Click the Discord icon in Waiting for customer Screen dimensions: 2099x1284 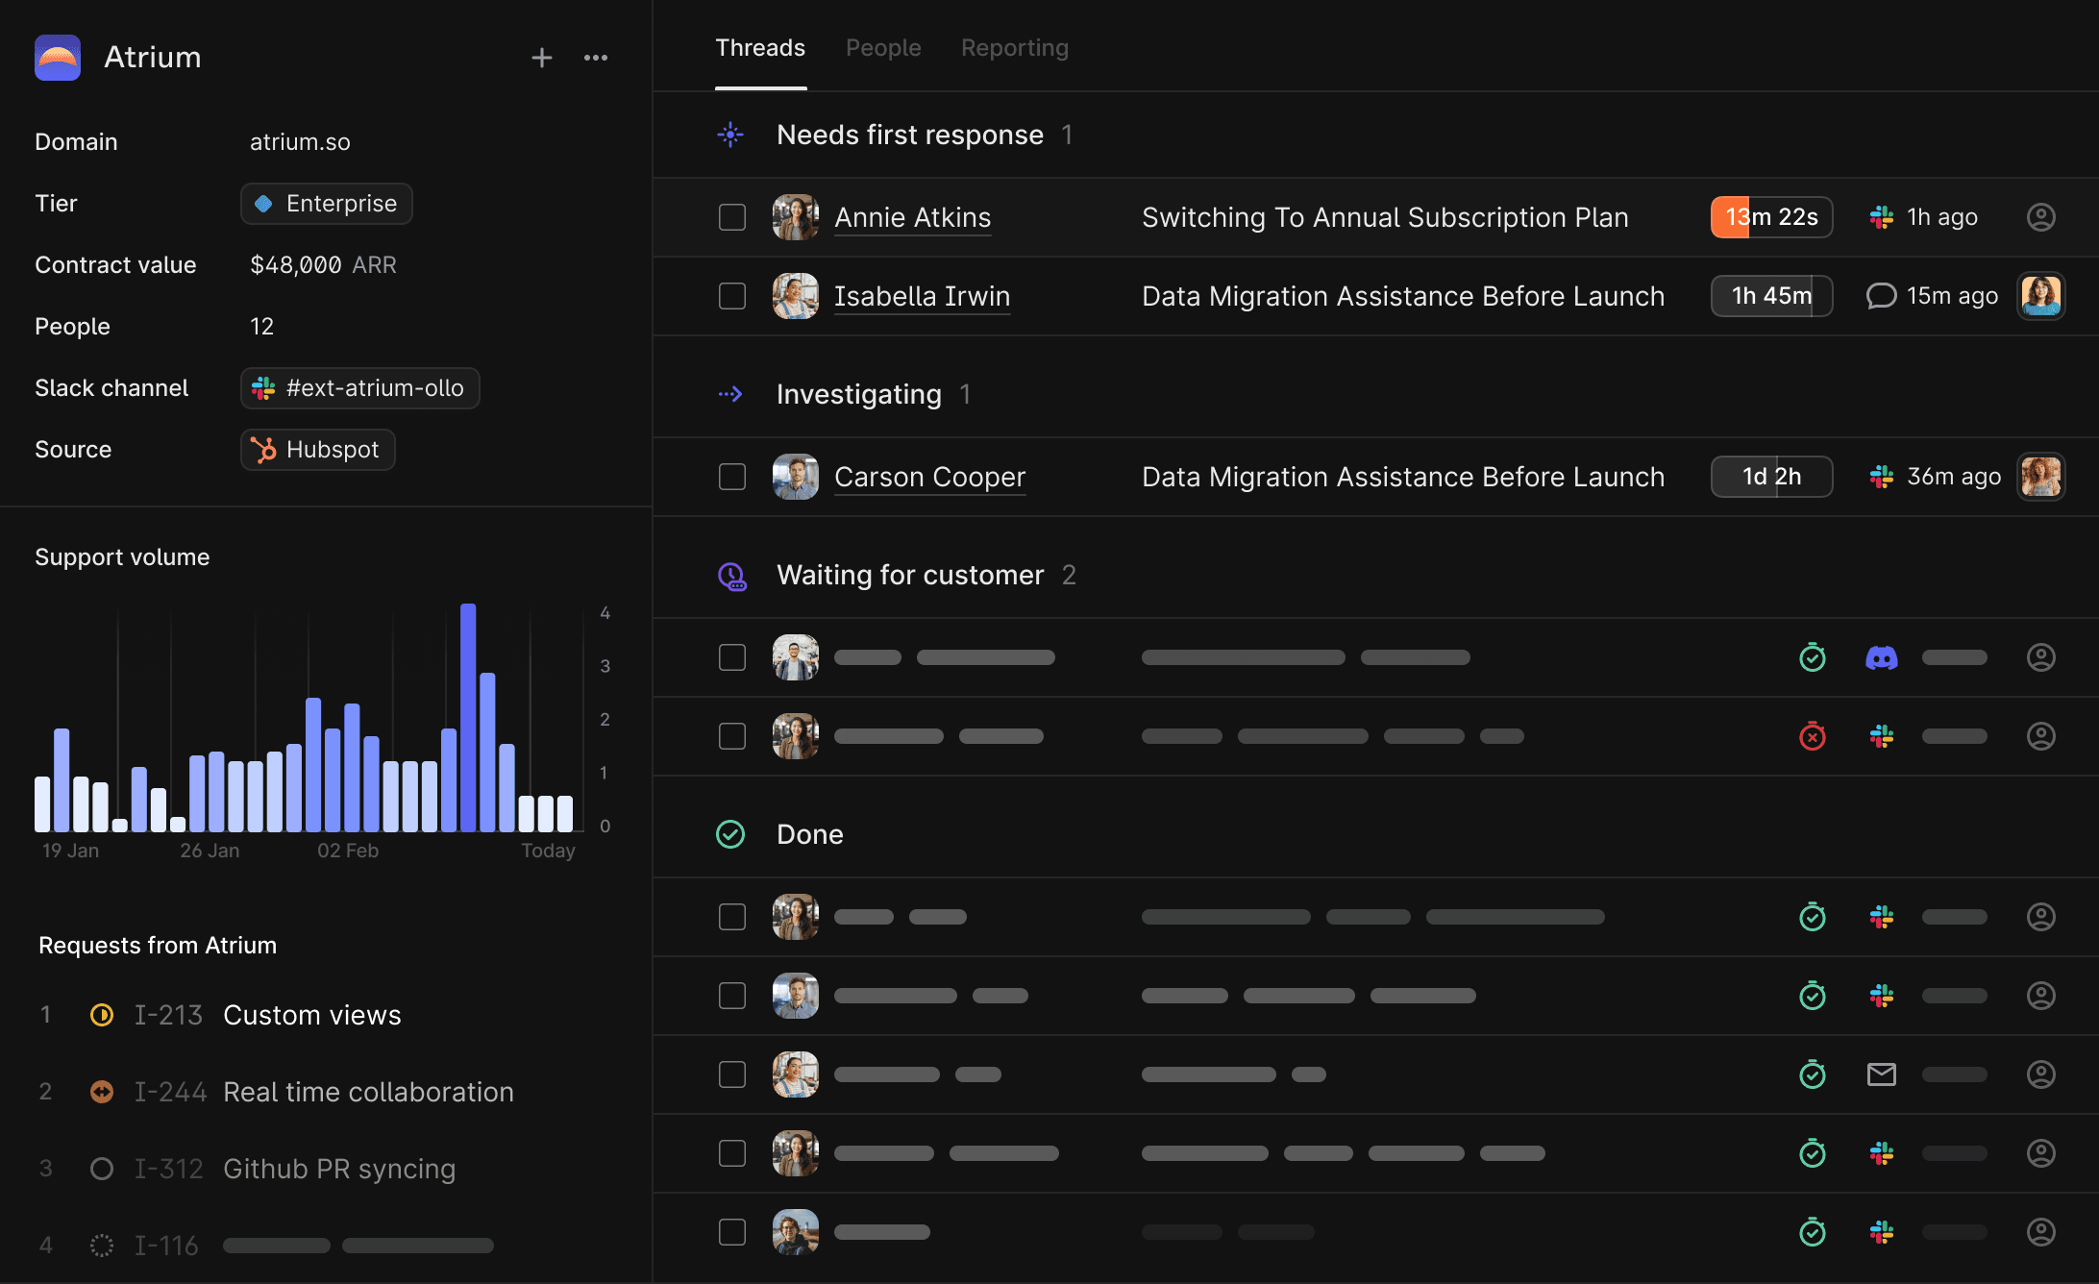[x=1881, y=657]
